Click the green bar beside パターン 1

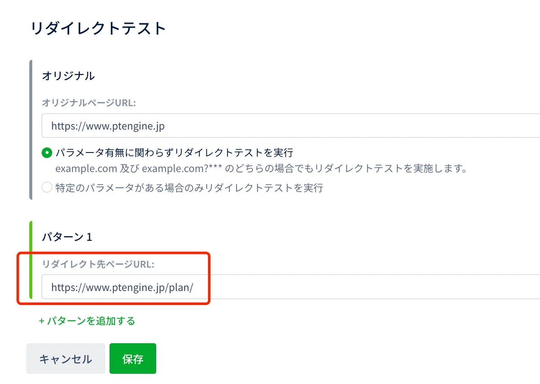(31, 260)
